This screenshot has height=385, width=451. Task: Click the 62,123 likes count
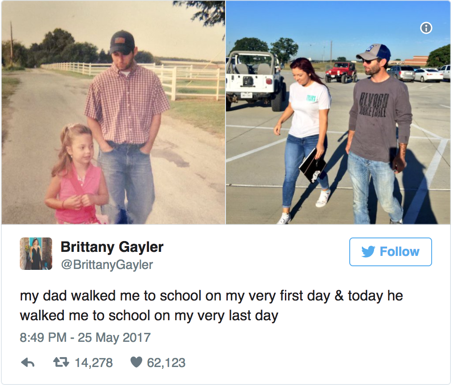(166, 363)
